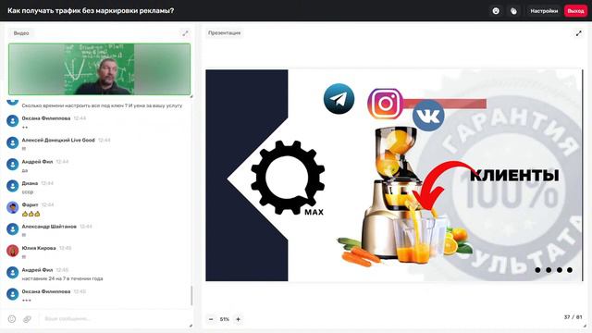The height and width of the screenshot is (333, 592).
Task: Click Андрей Фил avatar beside 'наставник 24 на 7' message
Action: pos(12,272)
